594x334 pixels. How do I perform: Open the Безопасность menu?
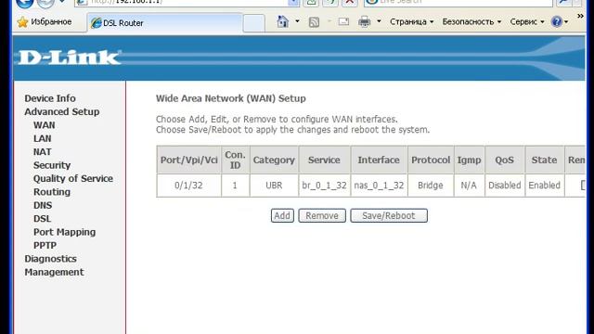471,21
